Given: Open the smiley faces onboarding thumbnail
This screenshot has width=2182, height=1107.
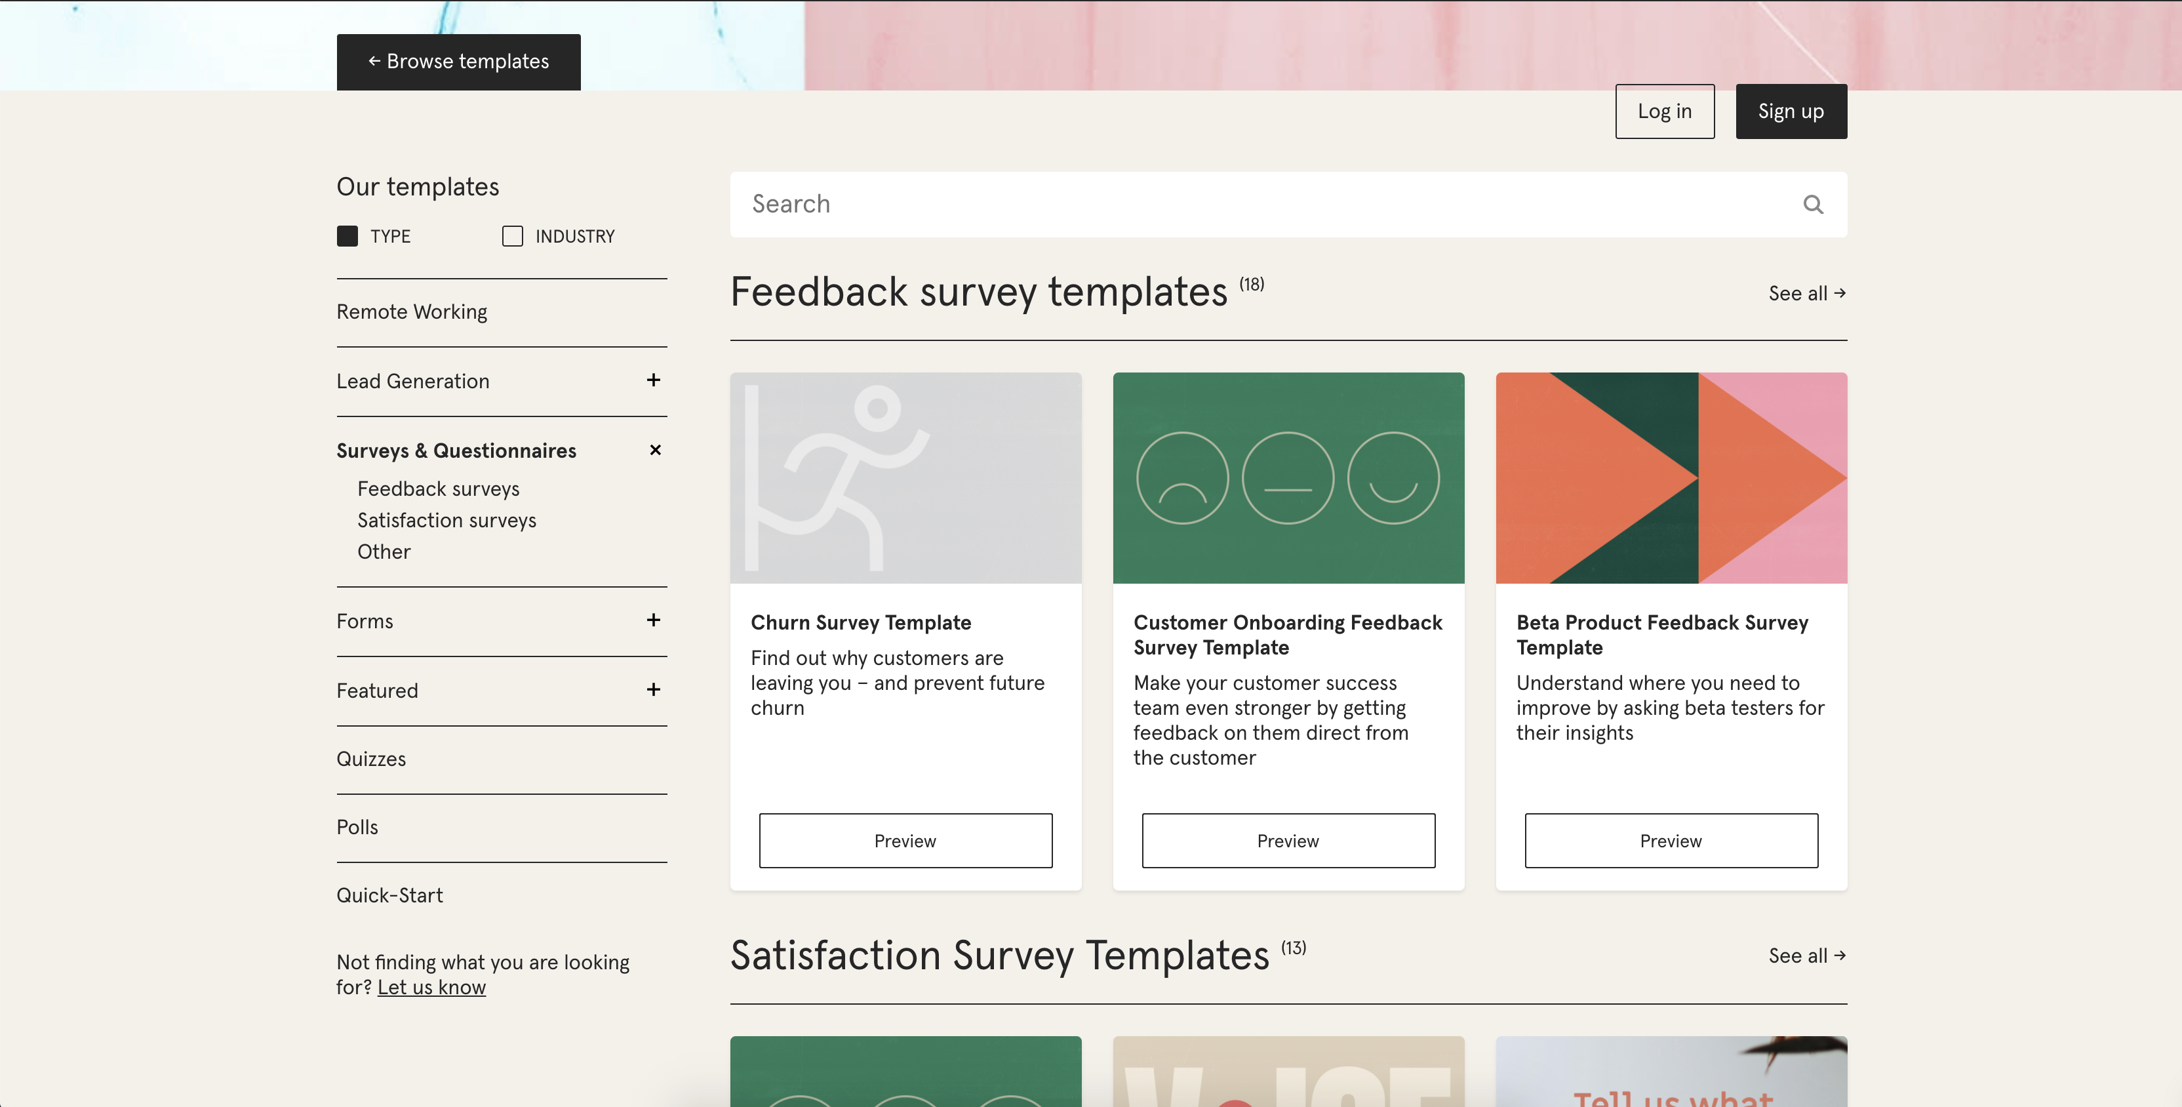Looking at the screenshot, I should [x=1288, y=477].
